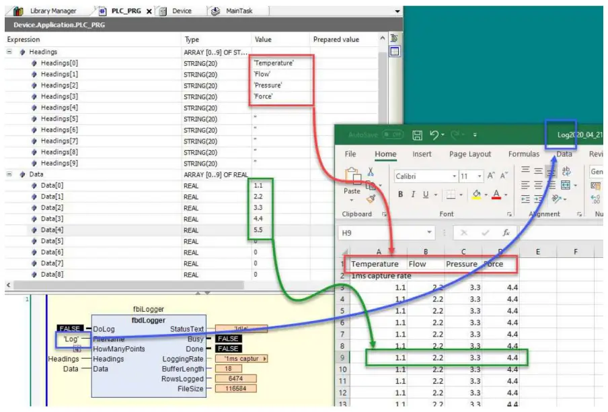Apply the red Font Color A
Viewport: 608px width, 412px height.
pyautogui.click(x=496, y=195)
